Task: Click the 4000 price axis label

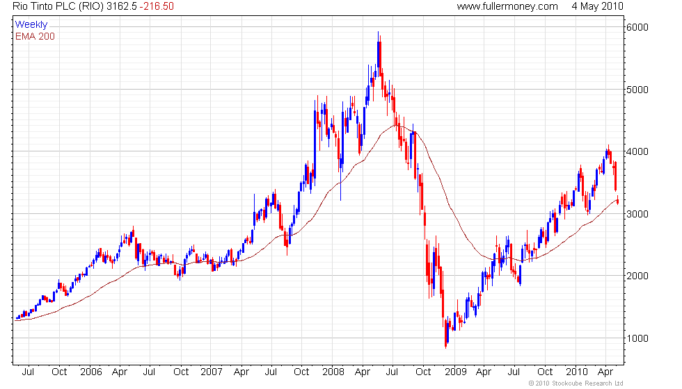Action: click(x=637, y=152)
